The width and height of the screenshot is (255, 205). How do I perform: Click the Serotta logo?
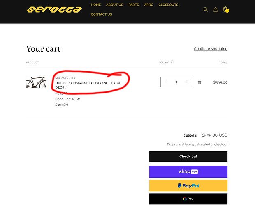point(54,9)
